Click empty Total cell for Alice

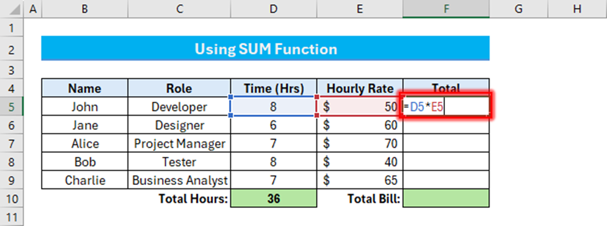(446, 144)
